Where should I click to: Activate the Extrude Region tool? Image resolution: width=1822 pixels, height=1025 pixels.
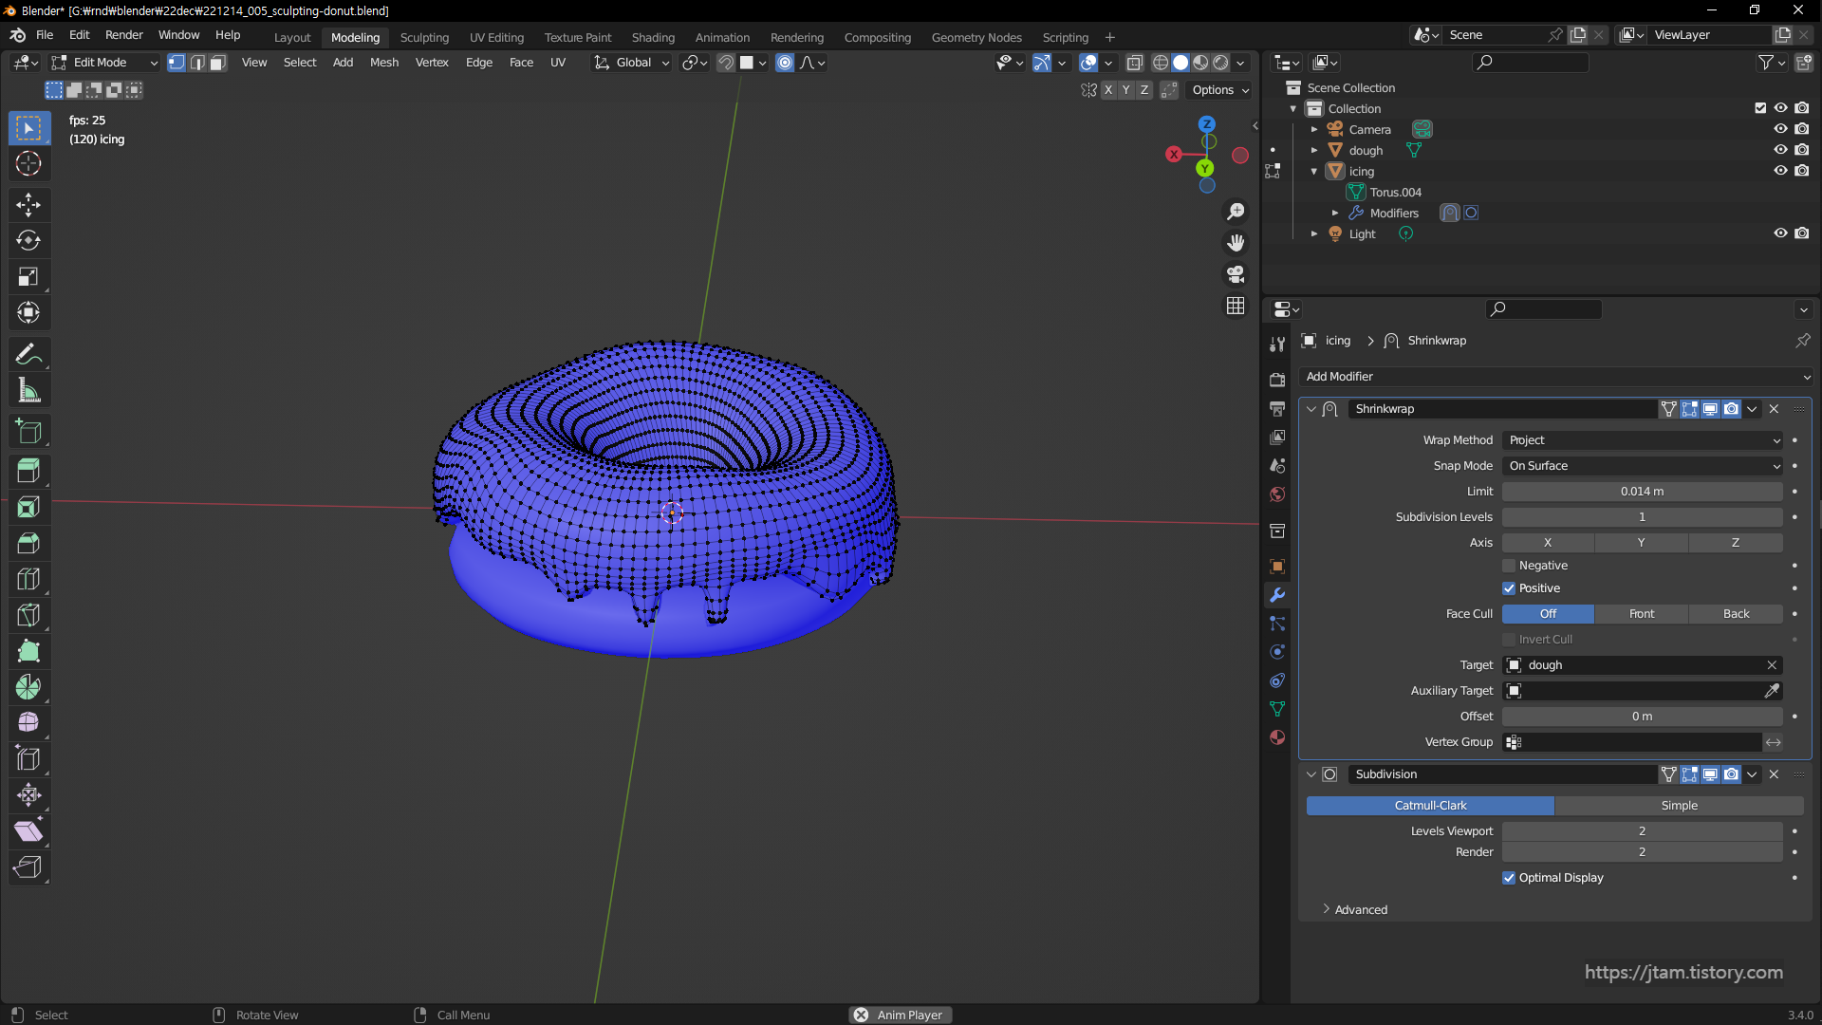pyautogui.click(x=28, y=471)
